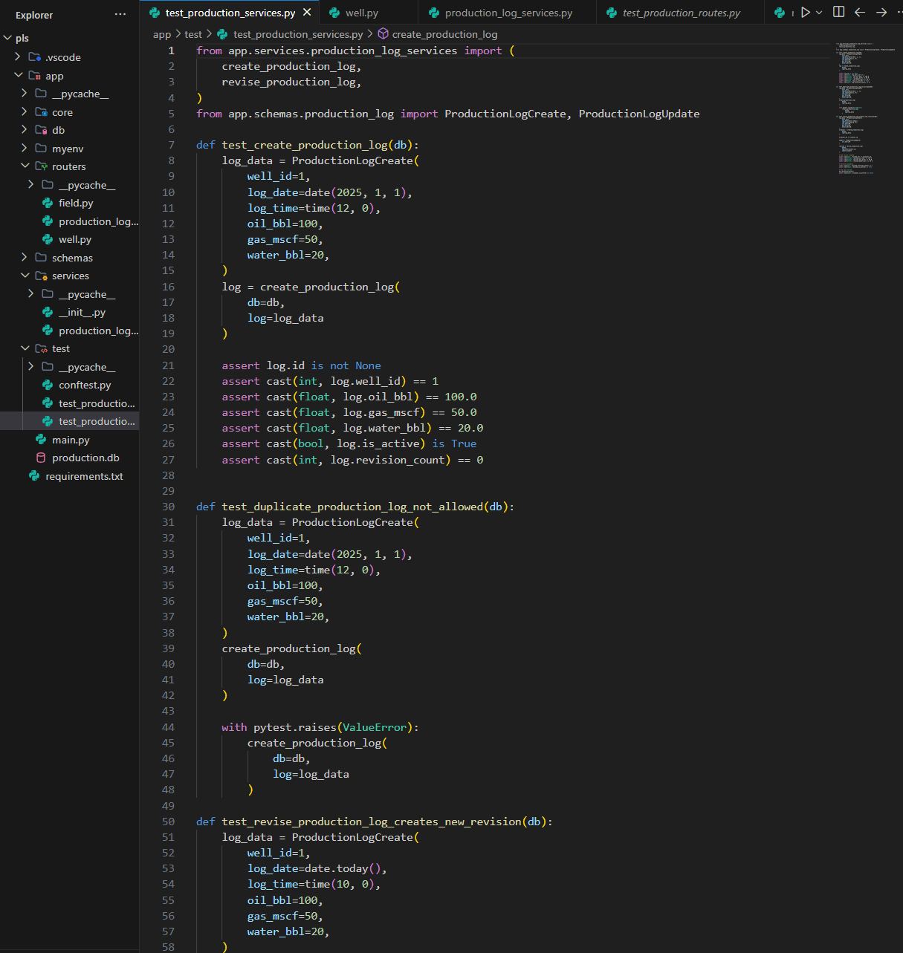Expand the .vscode folder

pos(18,56)
